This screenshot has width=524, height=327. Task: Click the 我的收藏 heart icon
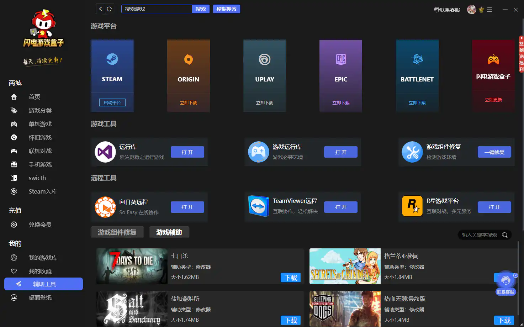[14, 271]
